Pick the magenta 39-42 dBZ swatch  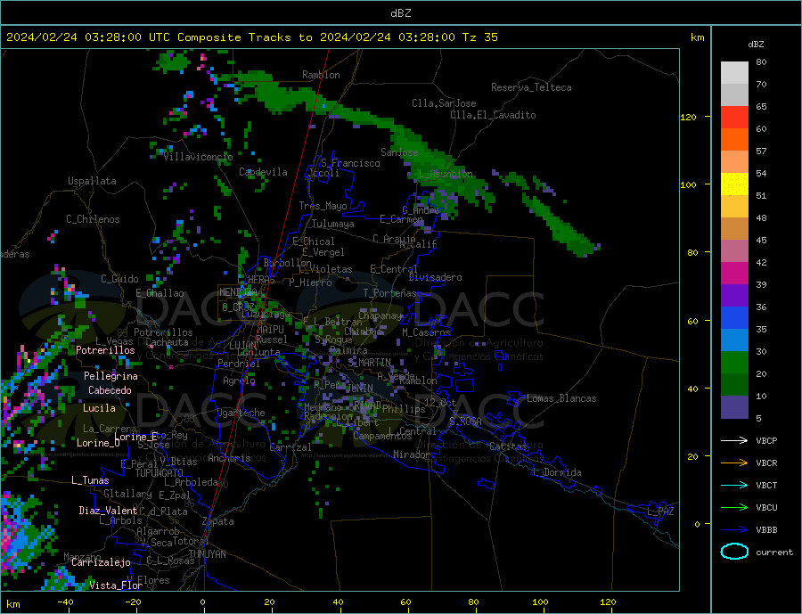(734, 274)
